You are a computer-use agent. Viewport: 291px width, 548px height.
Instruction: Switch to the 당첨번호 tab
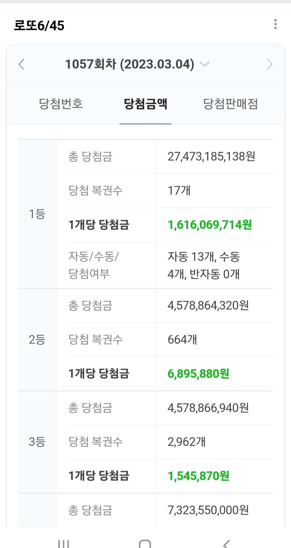point(61,104)
